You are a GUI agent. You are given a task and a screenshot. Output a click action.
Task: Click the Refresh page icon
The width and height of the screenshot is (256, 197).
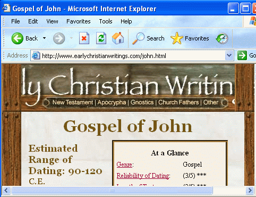[x=101, y=38]
